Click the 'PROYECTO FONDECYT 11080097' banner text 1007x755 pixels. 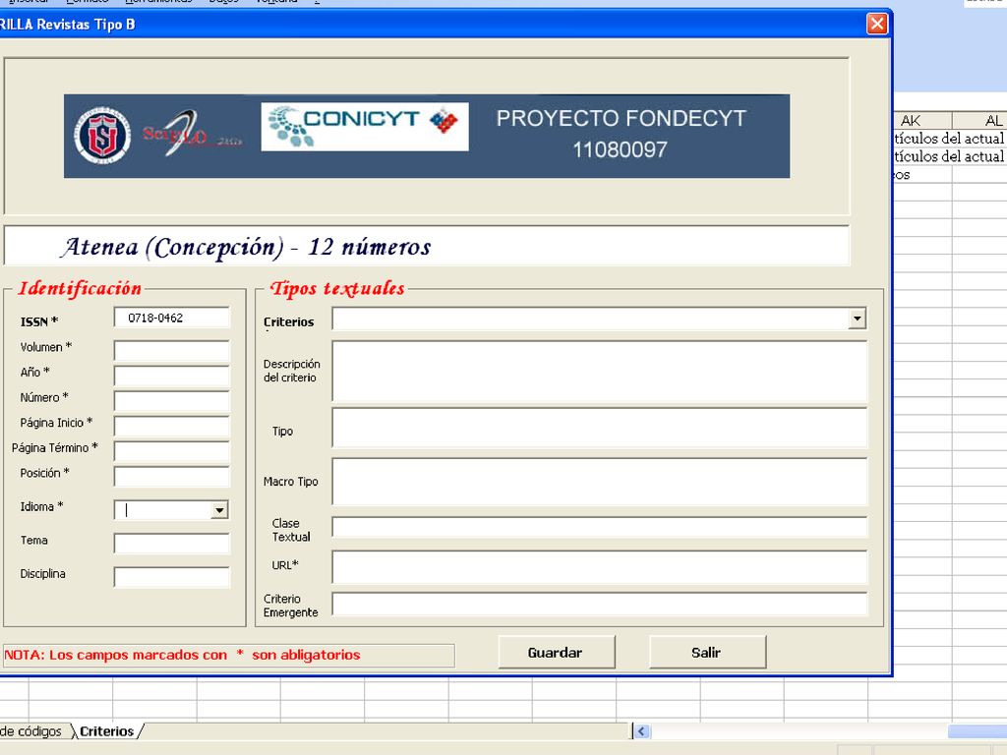pyautogui.click(x=622, y=134)
